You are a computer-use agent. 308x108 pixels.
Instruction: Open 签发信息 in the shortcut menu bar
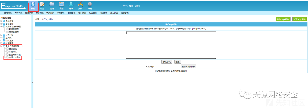click(x=40, y=13)
